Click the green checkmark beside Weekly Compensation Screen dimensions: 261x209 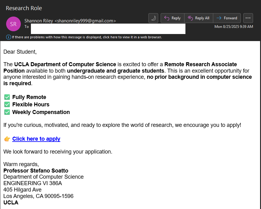[7, 112]
